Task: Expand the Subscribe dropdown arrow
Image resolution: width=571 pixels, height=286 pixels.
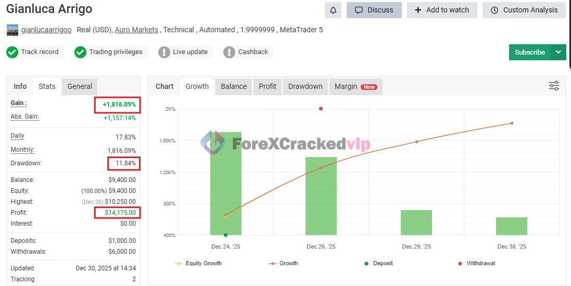Action: 559,52
